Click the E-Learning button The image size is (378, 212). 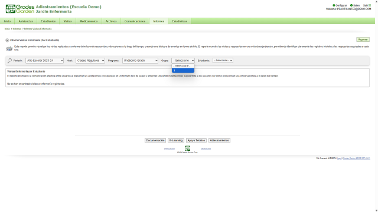coord(176,140)
